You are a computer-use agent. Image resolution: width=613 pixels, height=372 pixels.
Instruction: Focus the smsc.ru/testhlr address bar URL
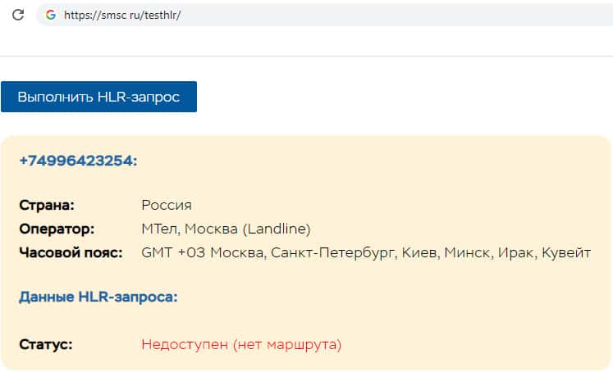[121, 15]
